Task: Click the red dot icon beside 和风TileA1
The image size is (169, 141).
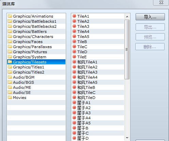Action: pos(74,62)
